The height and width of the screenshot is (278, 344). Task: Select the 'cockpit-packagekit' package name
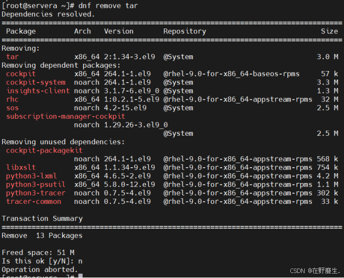coord(44,150)
